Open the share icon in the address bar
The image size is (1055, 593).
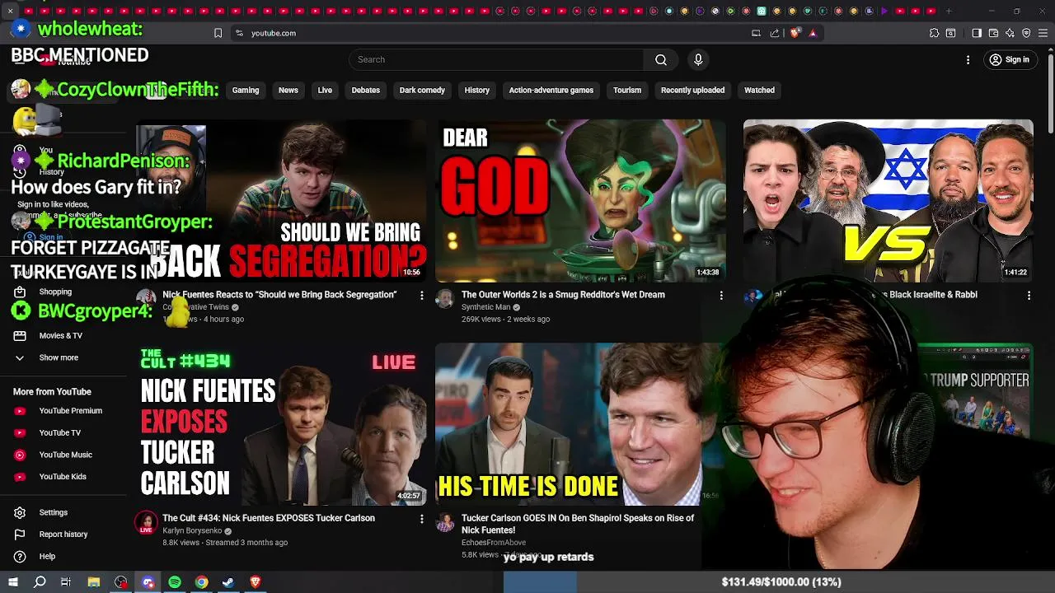(x=775, y=33)
